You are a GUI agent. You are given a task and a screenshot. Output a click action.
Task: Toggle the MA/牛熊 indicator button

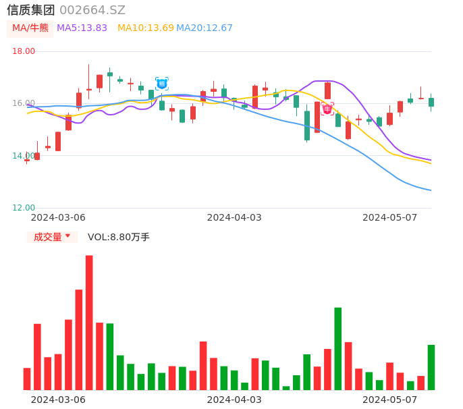coord(30,28)
